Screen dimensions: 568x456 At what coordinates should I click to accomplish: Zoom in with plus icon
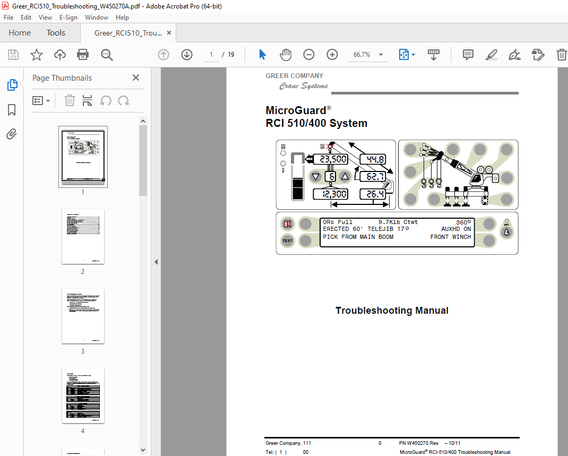tap(332, 55)
